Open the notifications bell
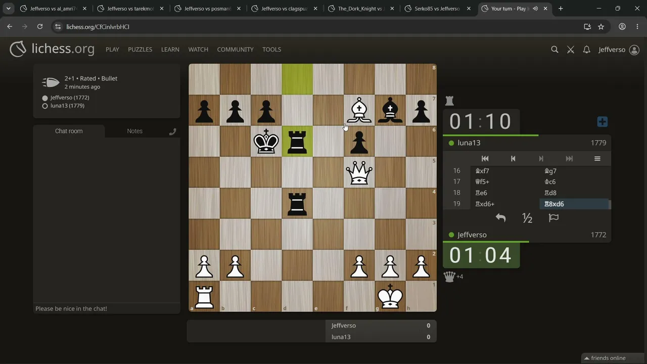647x364 pixels. pyautogui.click(x=586, y=50)
